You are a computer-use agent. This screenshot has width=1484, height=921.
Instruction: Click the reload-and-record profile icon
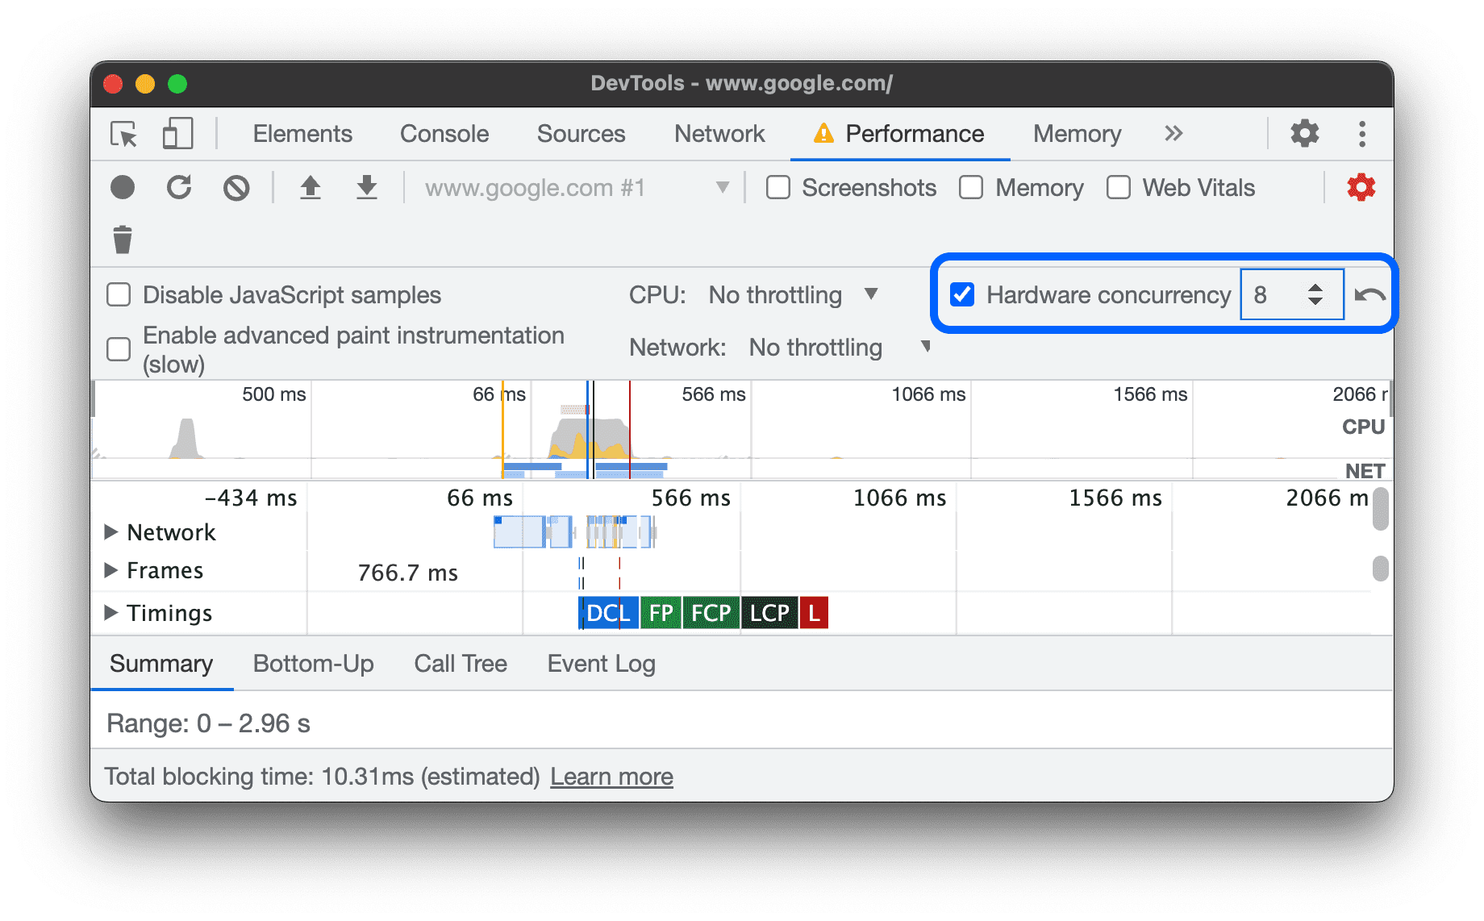click(179, 187)
